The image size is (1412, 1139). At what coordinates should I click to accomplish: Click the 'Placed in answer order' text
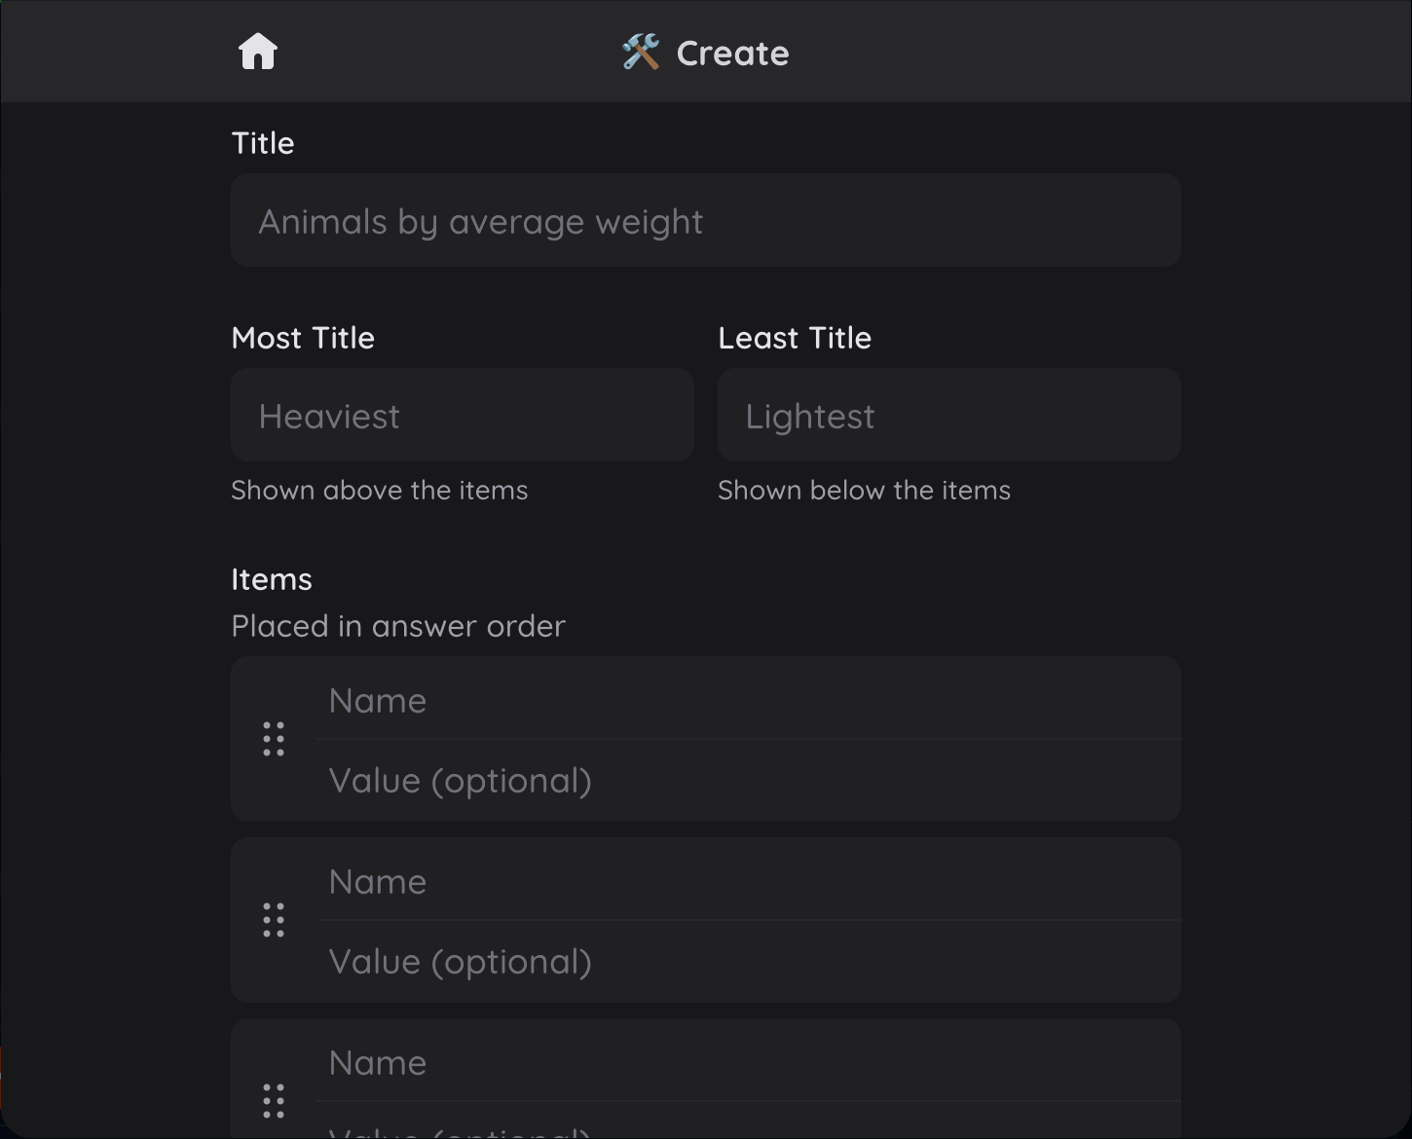point(398,626)
